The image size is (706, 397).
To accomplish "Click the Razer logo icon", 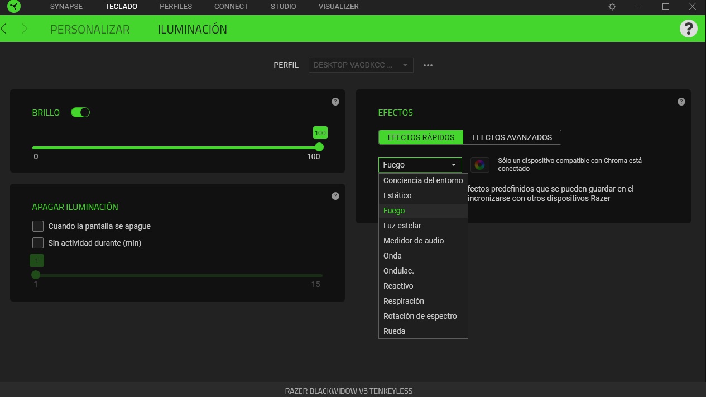I will click(x=14, y=7).
